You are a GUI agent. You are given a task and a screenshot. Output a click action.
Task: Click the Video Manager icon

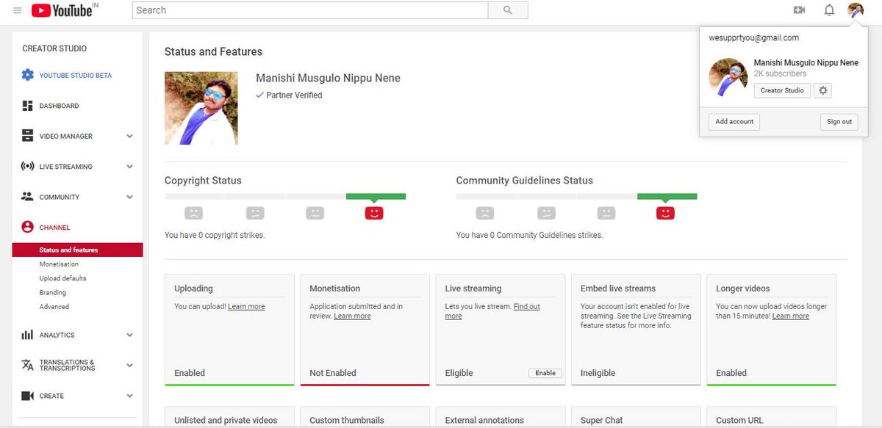(28, 136)
